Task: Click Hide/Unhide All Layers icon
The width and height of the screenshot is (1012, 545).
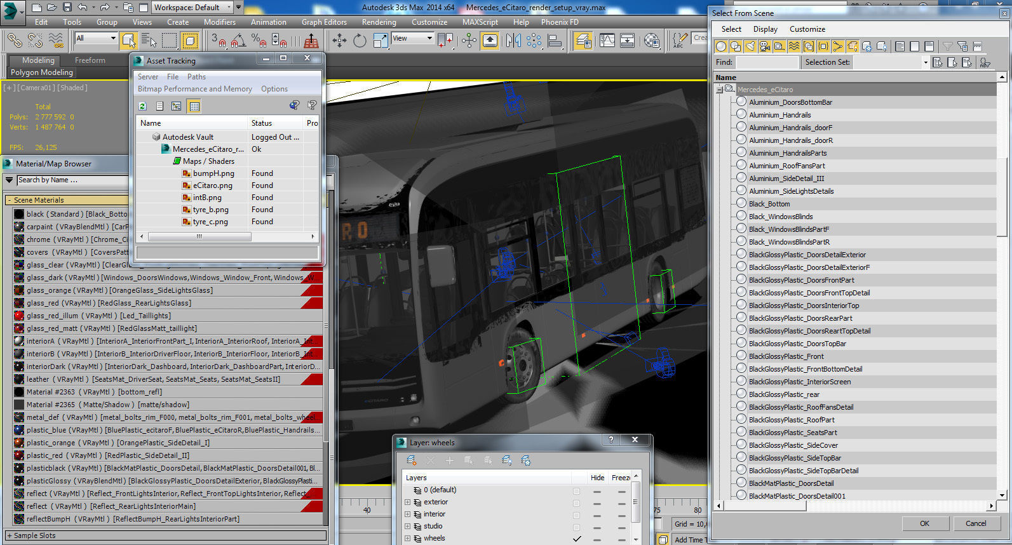Action: tap(507, 460)
